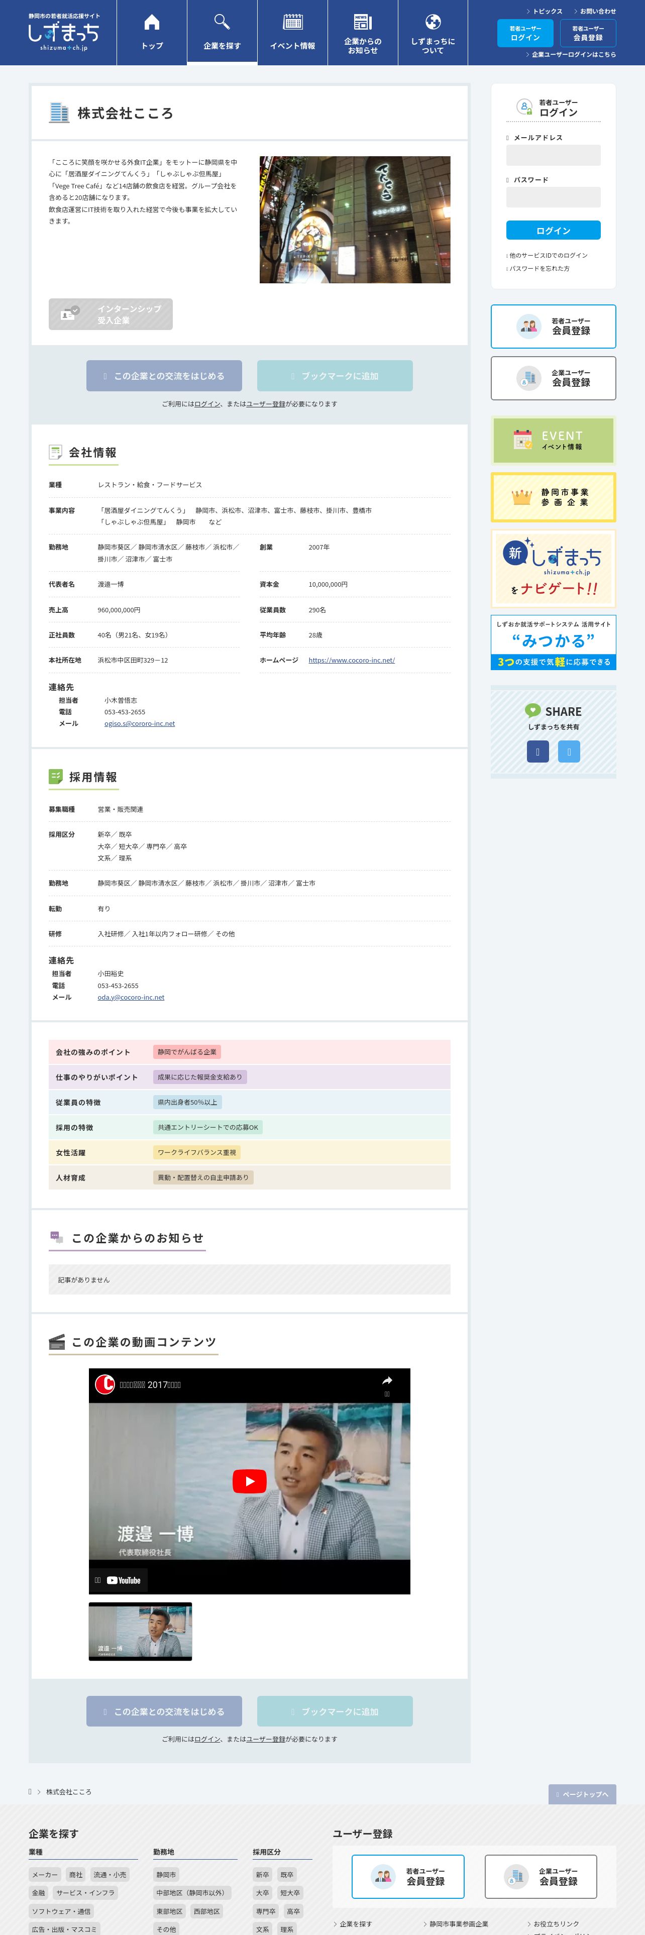Click upper この企業との交流をはじめる button
This screenshot has height=1935, width=645.
coord(164,376)
